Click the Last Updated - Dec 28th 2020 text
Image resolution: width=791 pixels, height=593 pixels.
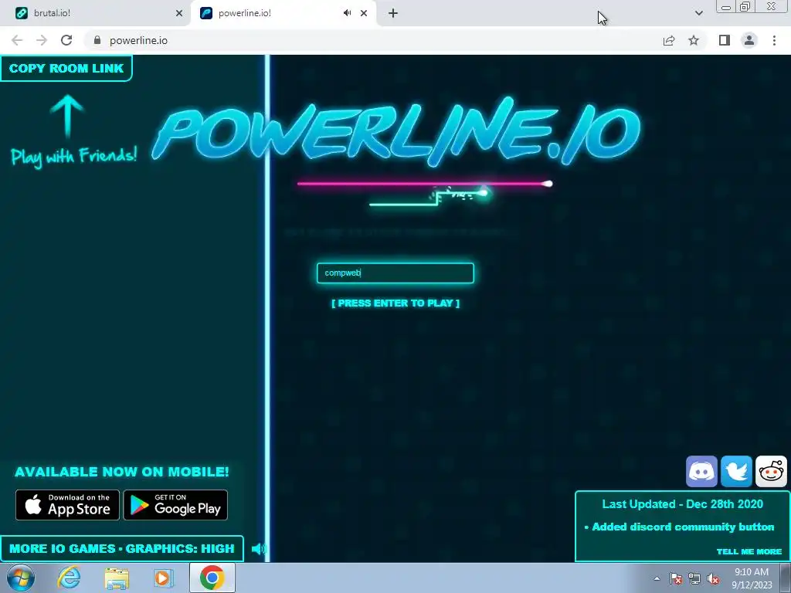[x=683, y=504]
